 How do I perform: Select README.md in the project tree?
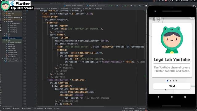[x=11, y=57]
